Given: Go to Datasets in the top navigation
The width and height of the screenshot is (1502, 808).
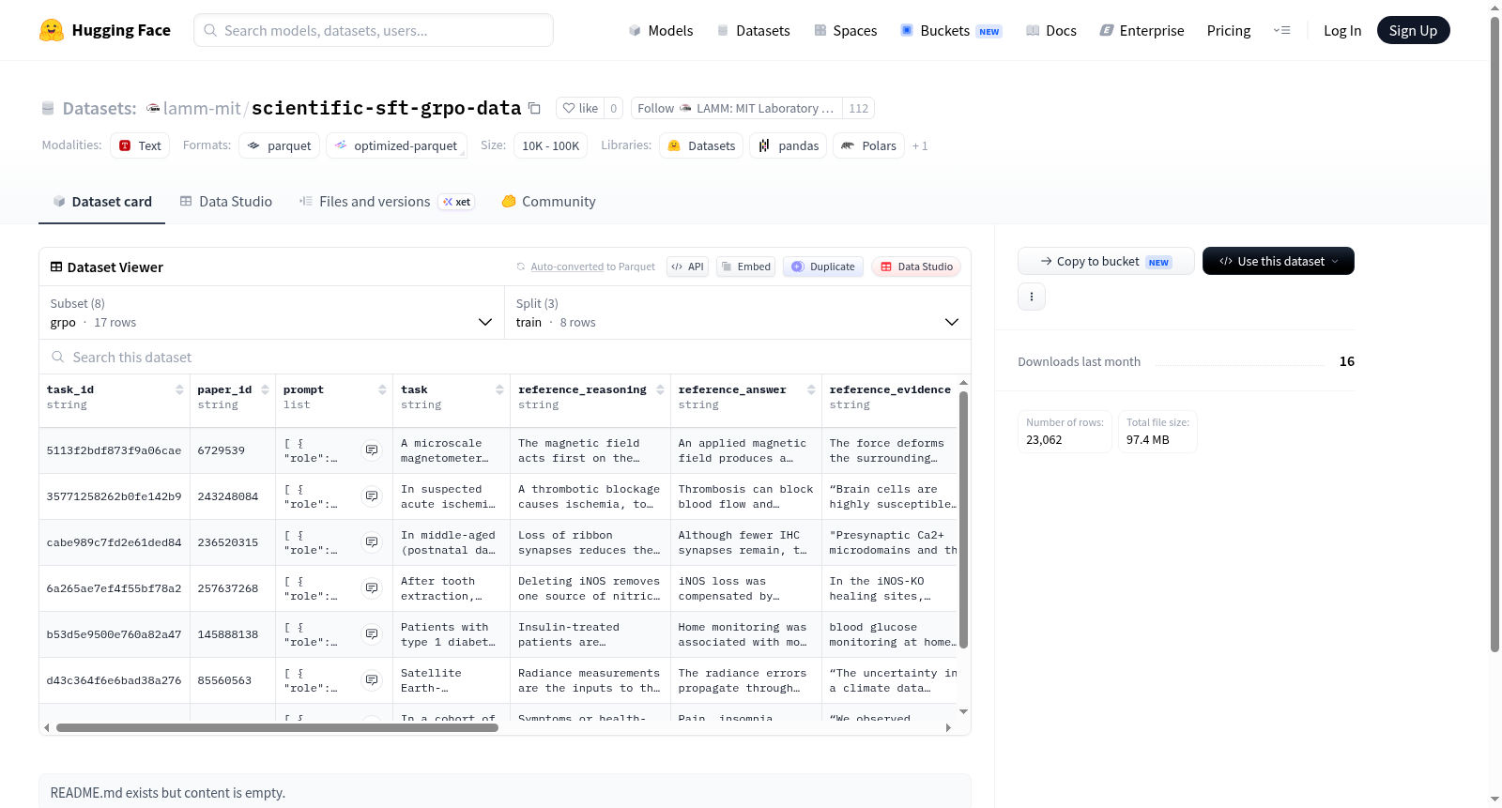Looking at the screenshot, I should 753,31.
